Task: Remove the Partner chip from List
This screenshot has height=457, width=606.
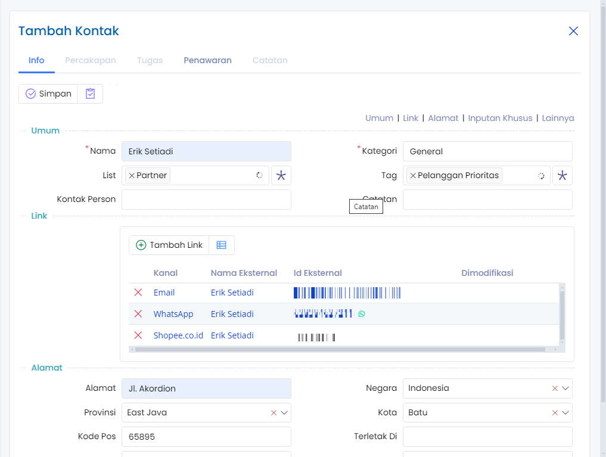Action: point(132,176)
